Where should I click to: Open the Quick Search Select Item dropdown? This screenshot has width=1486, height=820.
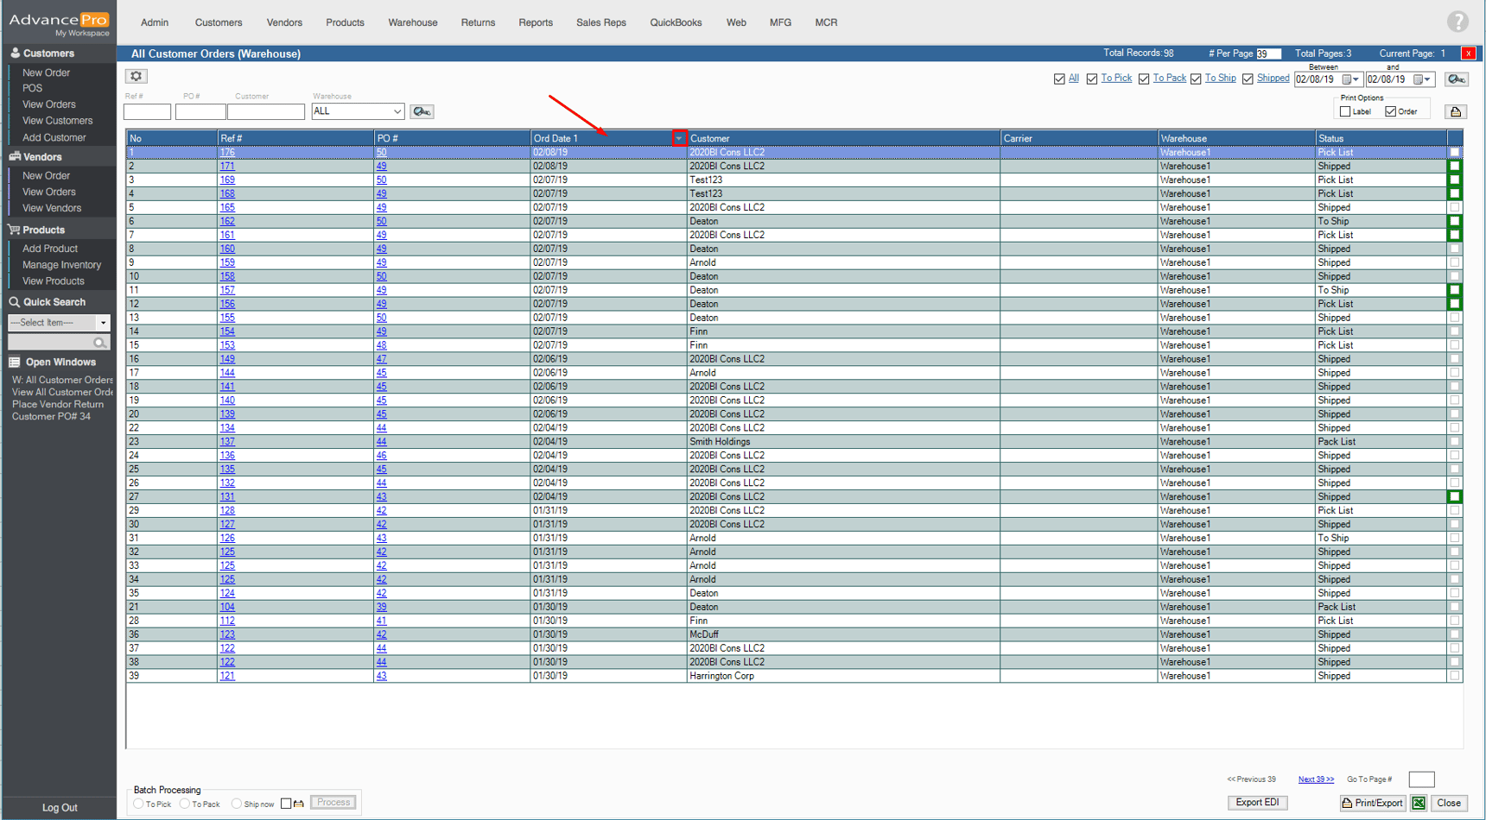tap(103, 323)
